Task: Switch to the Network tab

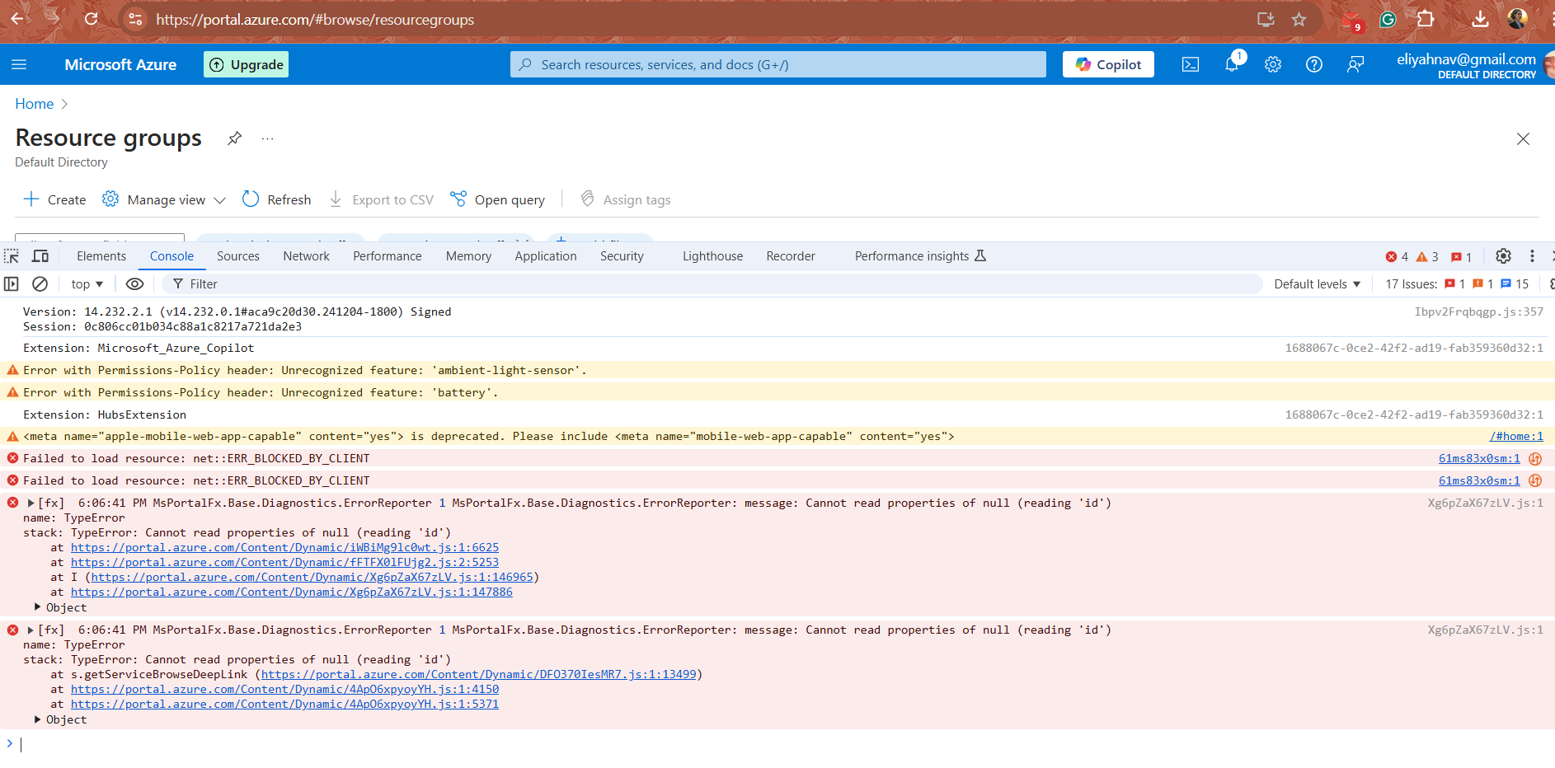Action: (x=306, y=256)
